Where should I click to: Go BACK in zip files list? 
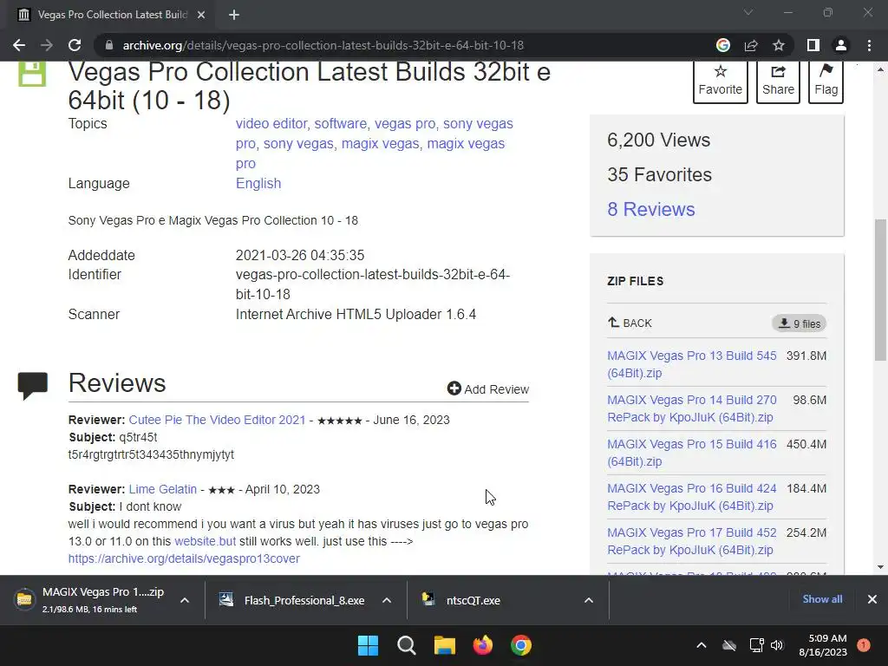630,323
